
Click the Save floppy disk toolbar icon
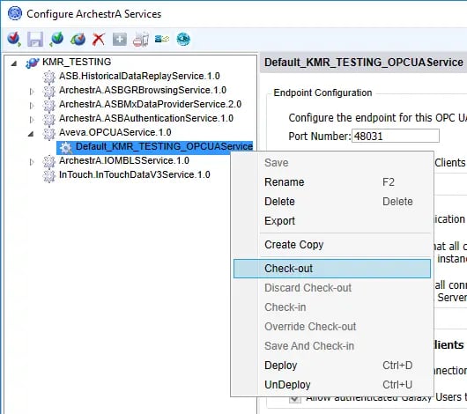tap(35, 39)
